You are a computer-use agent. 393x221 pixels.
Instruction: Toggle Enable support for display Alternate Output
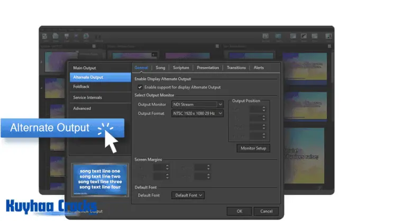click(140, 87)
